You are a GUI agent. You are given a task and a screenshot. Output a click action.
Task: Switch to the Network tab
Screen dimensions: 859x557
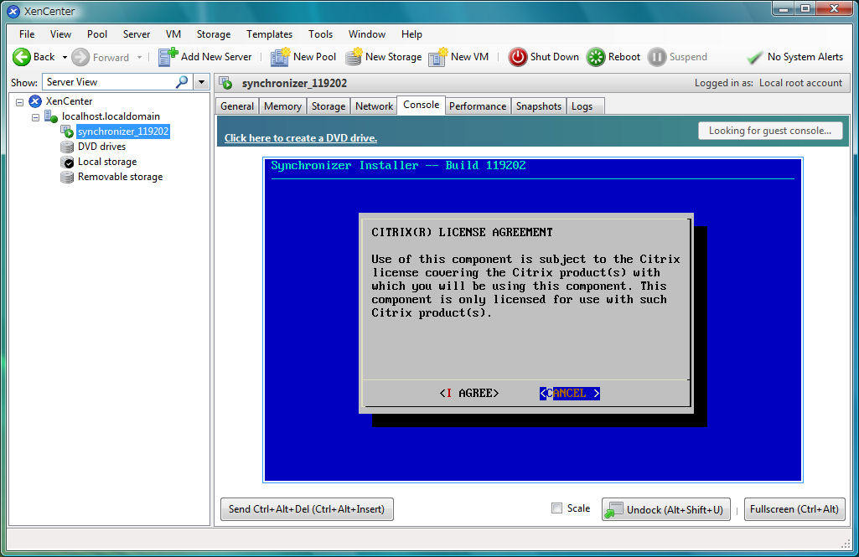(374, 106)
